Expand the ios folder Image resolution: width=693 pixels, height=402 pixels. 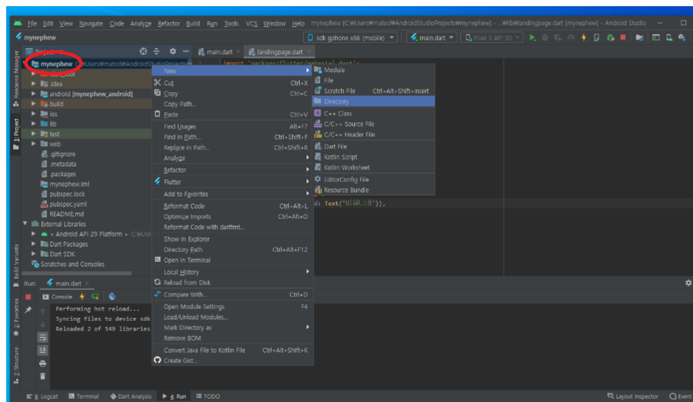click(x=34, y=114)
